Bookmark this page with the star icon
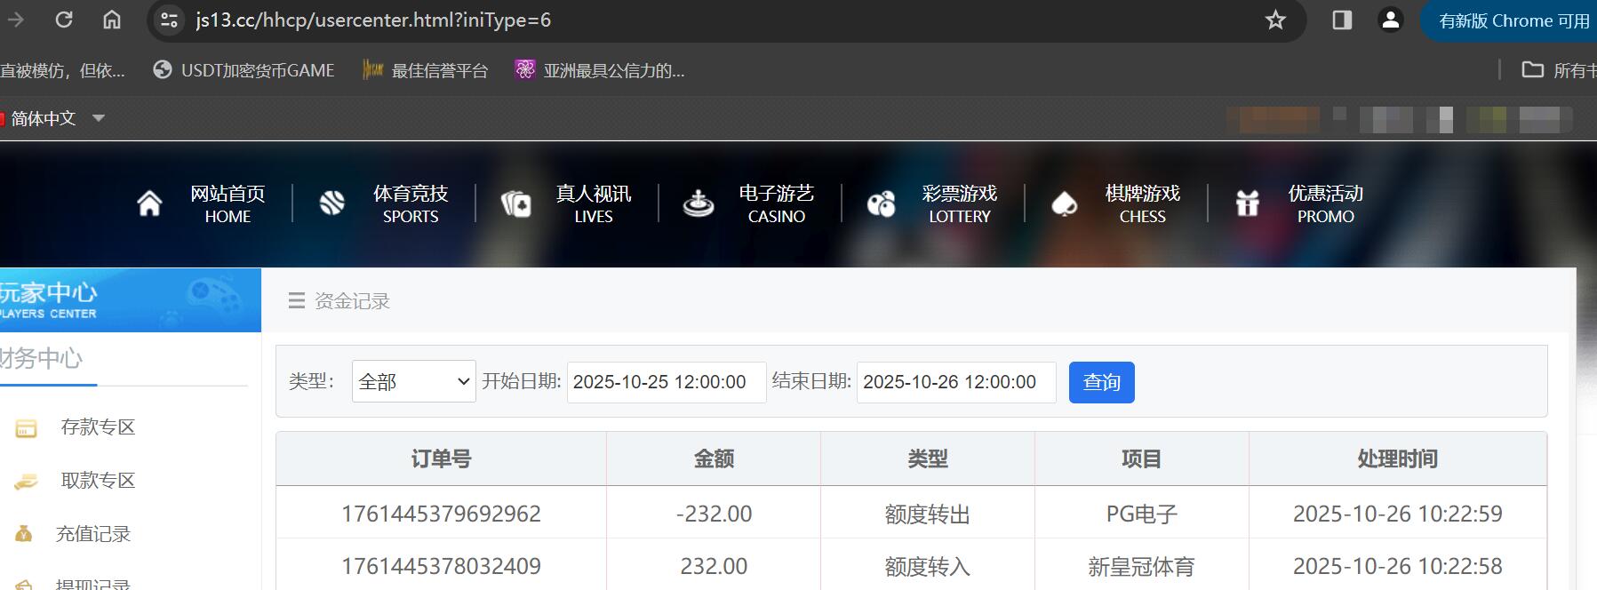The width and height of the screenshot is (1597, 590). click(x=1275, y=20)
